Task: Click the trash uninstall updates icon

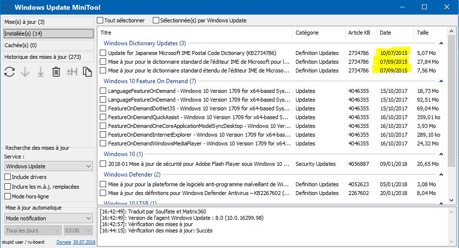Action: point(56,71)
